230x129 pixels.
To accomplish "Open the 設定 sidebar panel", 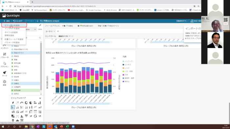I will pos(5,83).
